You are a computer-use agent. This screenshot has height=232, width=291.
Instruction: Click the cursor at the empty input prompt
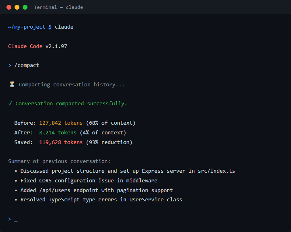16,221
